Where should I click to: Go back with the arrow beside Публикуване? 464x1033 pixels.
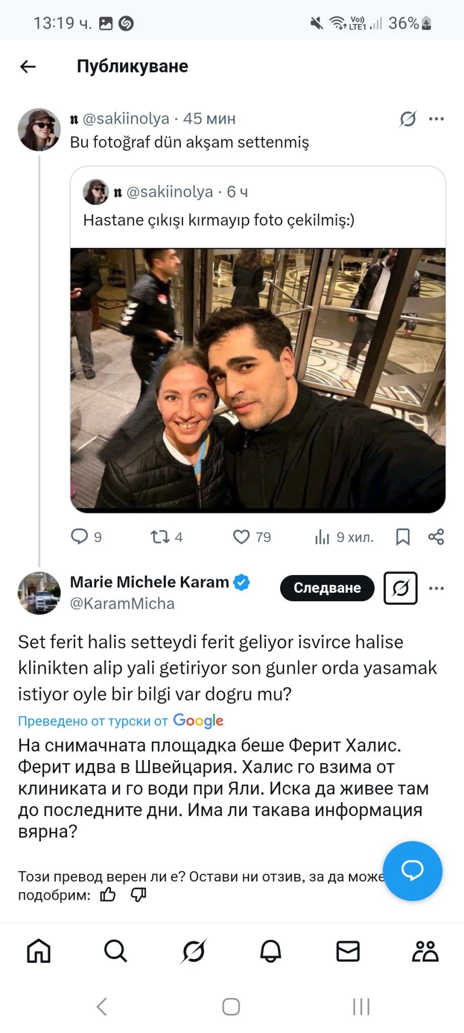click(28, 66)
